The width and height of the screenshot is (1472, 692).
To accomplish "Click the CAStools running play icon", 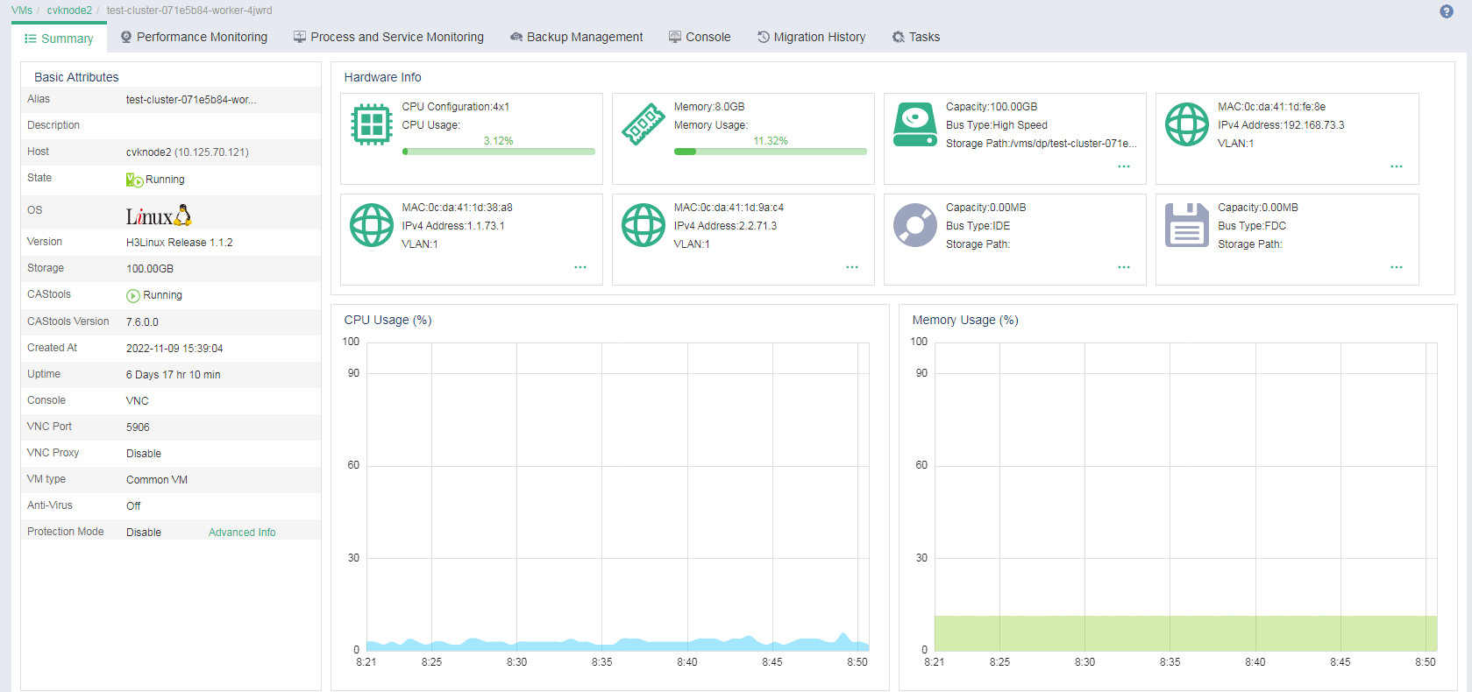I will 133,296.
